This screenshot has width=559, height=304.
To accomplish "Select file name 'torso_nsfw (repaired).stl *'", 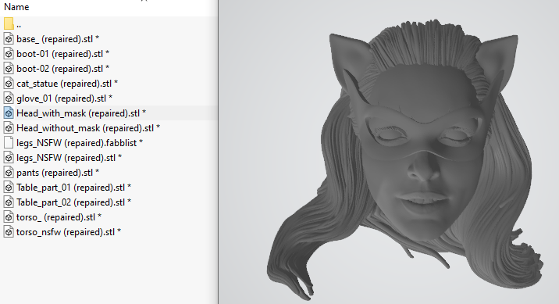I will 69,232.
